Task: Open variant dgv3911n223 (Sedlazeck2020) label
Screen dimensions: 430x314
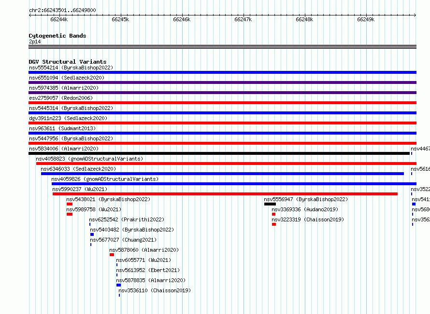Action: 68,118
